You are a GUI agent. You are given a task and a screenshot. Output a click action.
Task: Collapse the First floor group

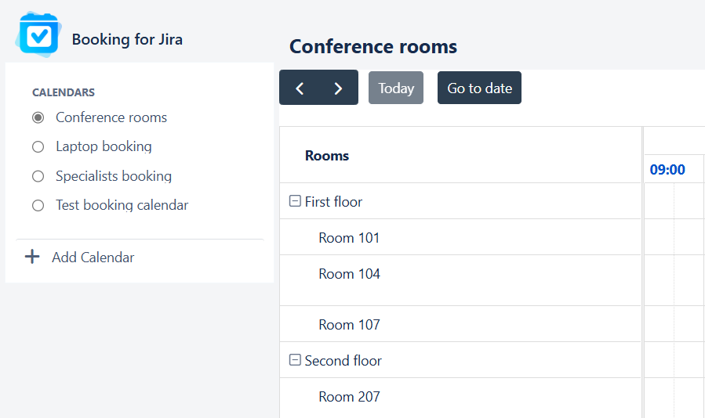tap(295, 201)
